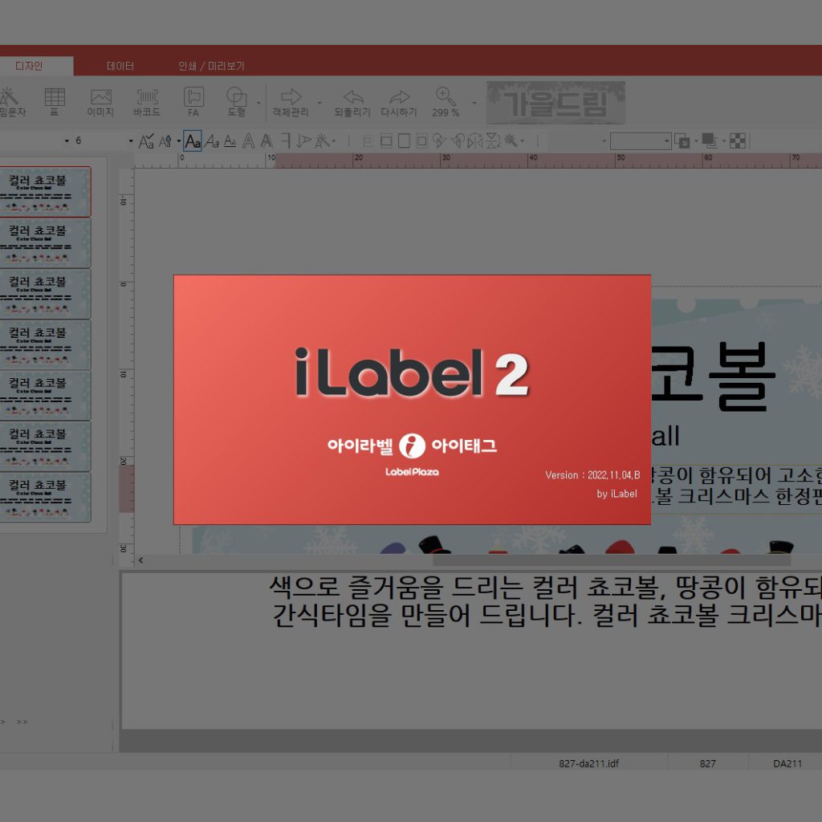This screenshot has width=822, height=822.
Task: Open the 인쇄 / 미리보기 tab
Action: pyautogui.click(x=211, y=66)
